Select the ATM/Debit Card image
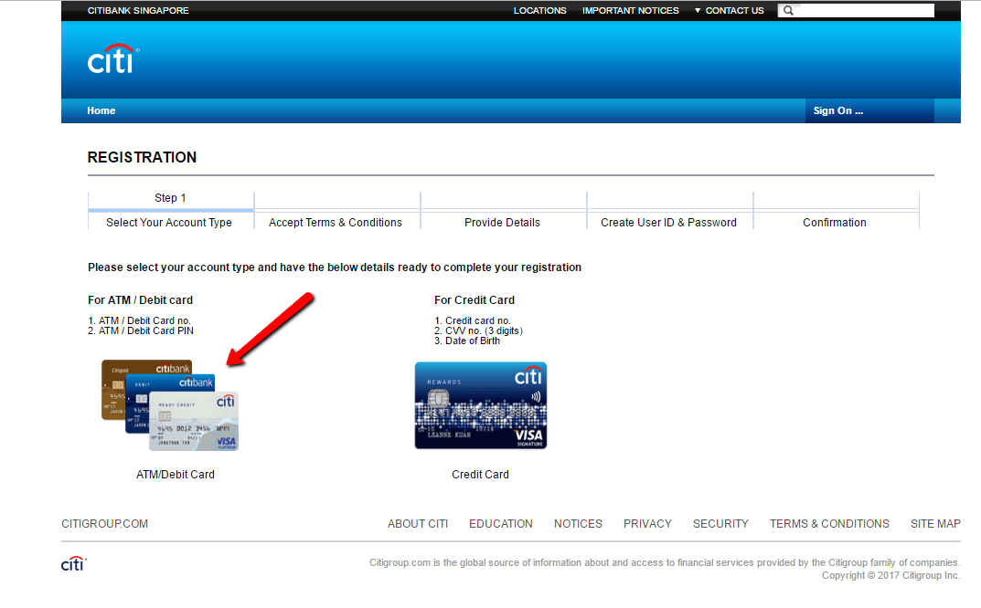Image resolution: width=981 pixels, height=608 pixels. (174, 406)
